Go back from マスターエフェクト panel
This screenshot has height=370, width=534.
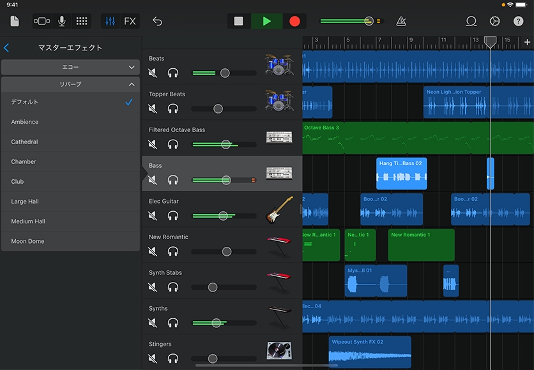tap(6, 48)
